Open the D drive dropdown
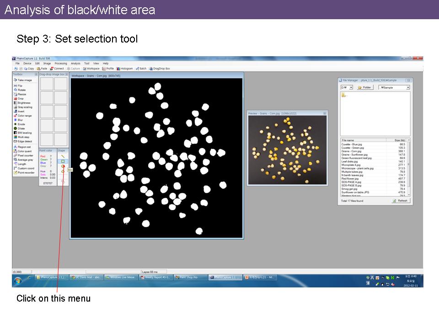The height and width of the screenshot is (329, 439). [350, 87]
